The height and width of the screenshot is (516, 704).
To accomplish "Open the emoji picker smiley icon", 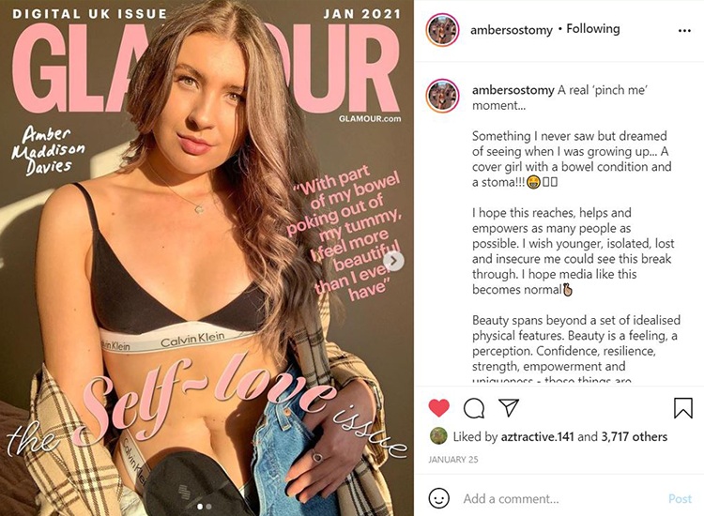I will click(x=438, y=498).
